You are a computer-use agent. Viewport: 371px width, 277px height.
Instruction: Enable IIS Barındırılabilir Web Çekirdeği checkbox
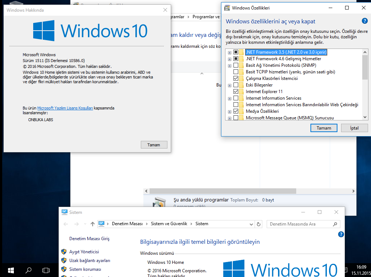tap(236, 105)
